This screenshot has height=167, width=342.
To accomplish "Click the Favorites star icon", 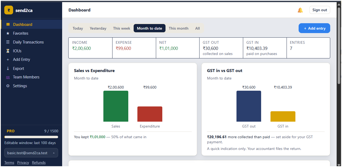I will click(8, 33).
